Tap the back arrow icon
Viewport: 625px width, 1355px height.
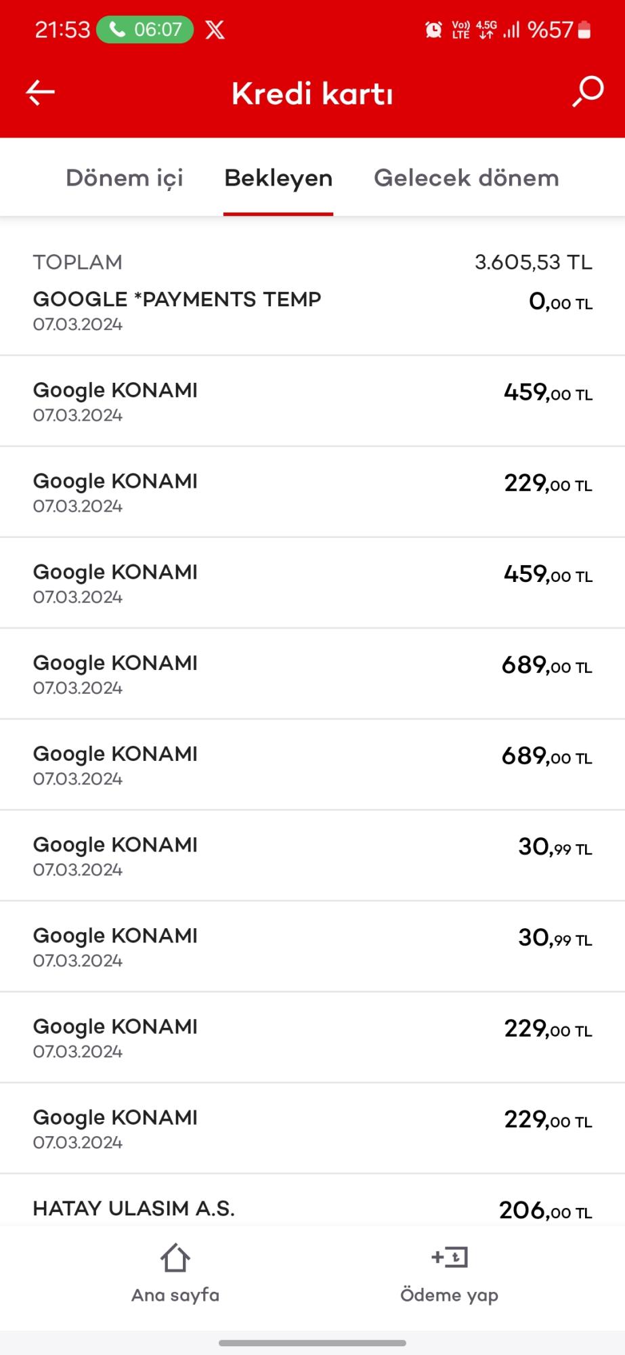click(x=40, y=93)
